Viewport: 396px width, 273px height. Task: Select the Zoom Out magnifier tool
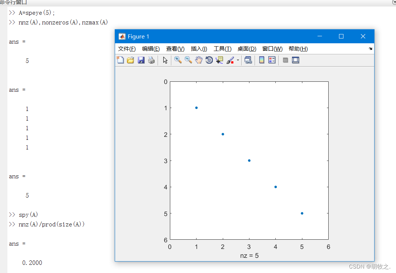pyautogui.click(x=188, y=60)
